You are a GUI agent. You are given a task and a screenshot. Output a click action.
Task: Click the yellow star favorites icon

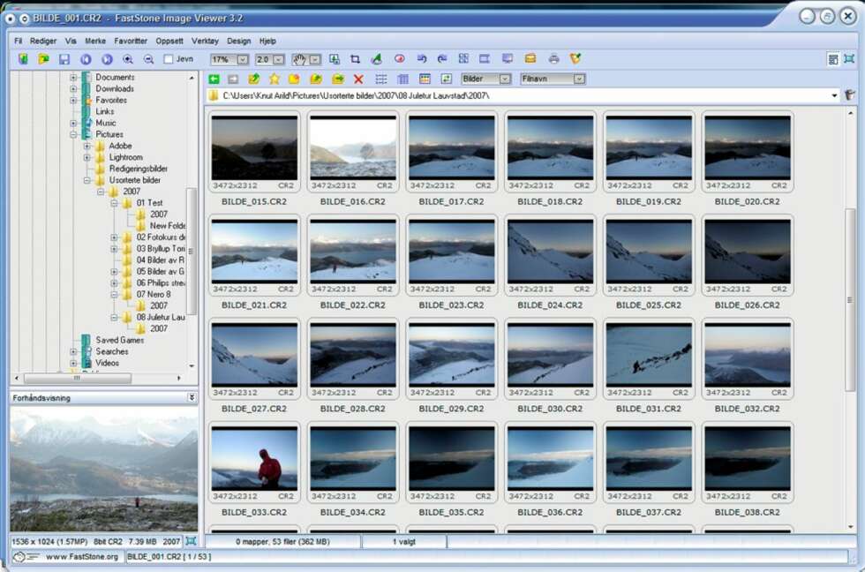[275, 79]
